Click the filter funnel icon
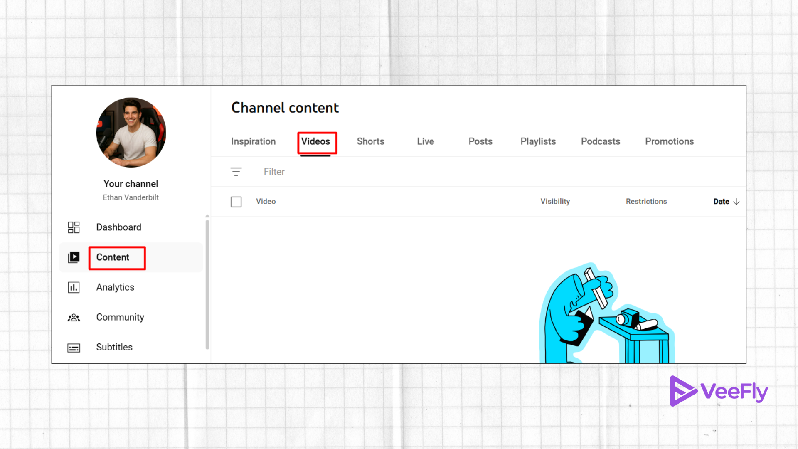The height and width of the screenshot is (449, 798). click(236, 171)
